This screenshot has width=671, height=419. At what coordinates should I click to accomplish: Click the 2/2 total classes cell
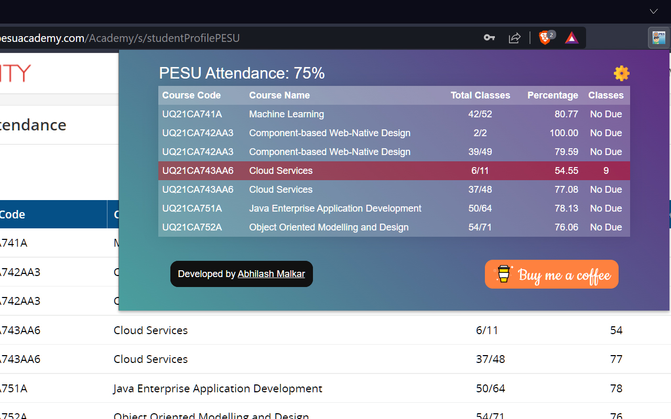pyautogui.click(x=480, y=133)
